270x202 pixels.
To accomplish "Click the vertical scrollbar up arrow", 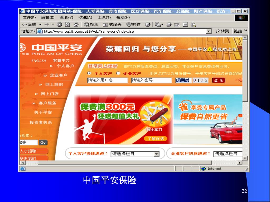I will click(x=245, y=38).
